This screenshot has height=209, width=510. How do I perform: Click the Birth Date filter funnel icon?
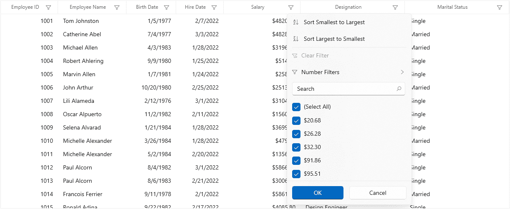[167, 7]
